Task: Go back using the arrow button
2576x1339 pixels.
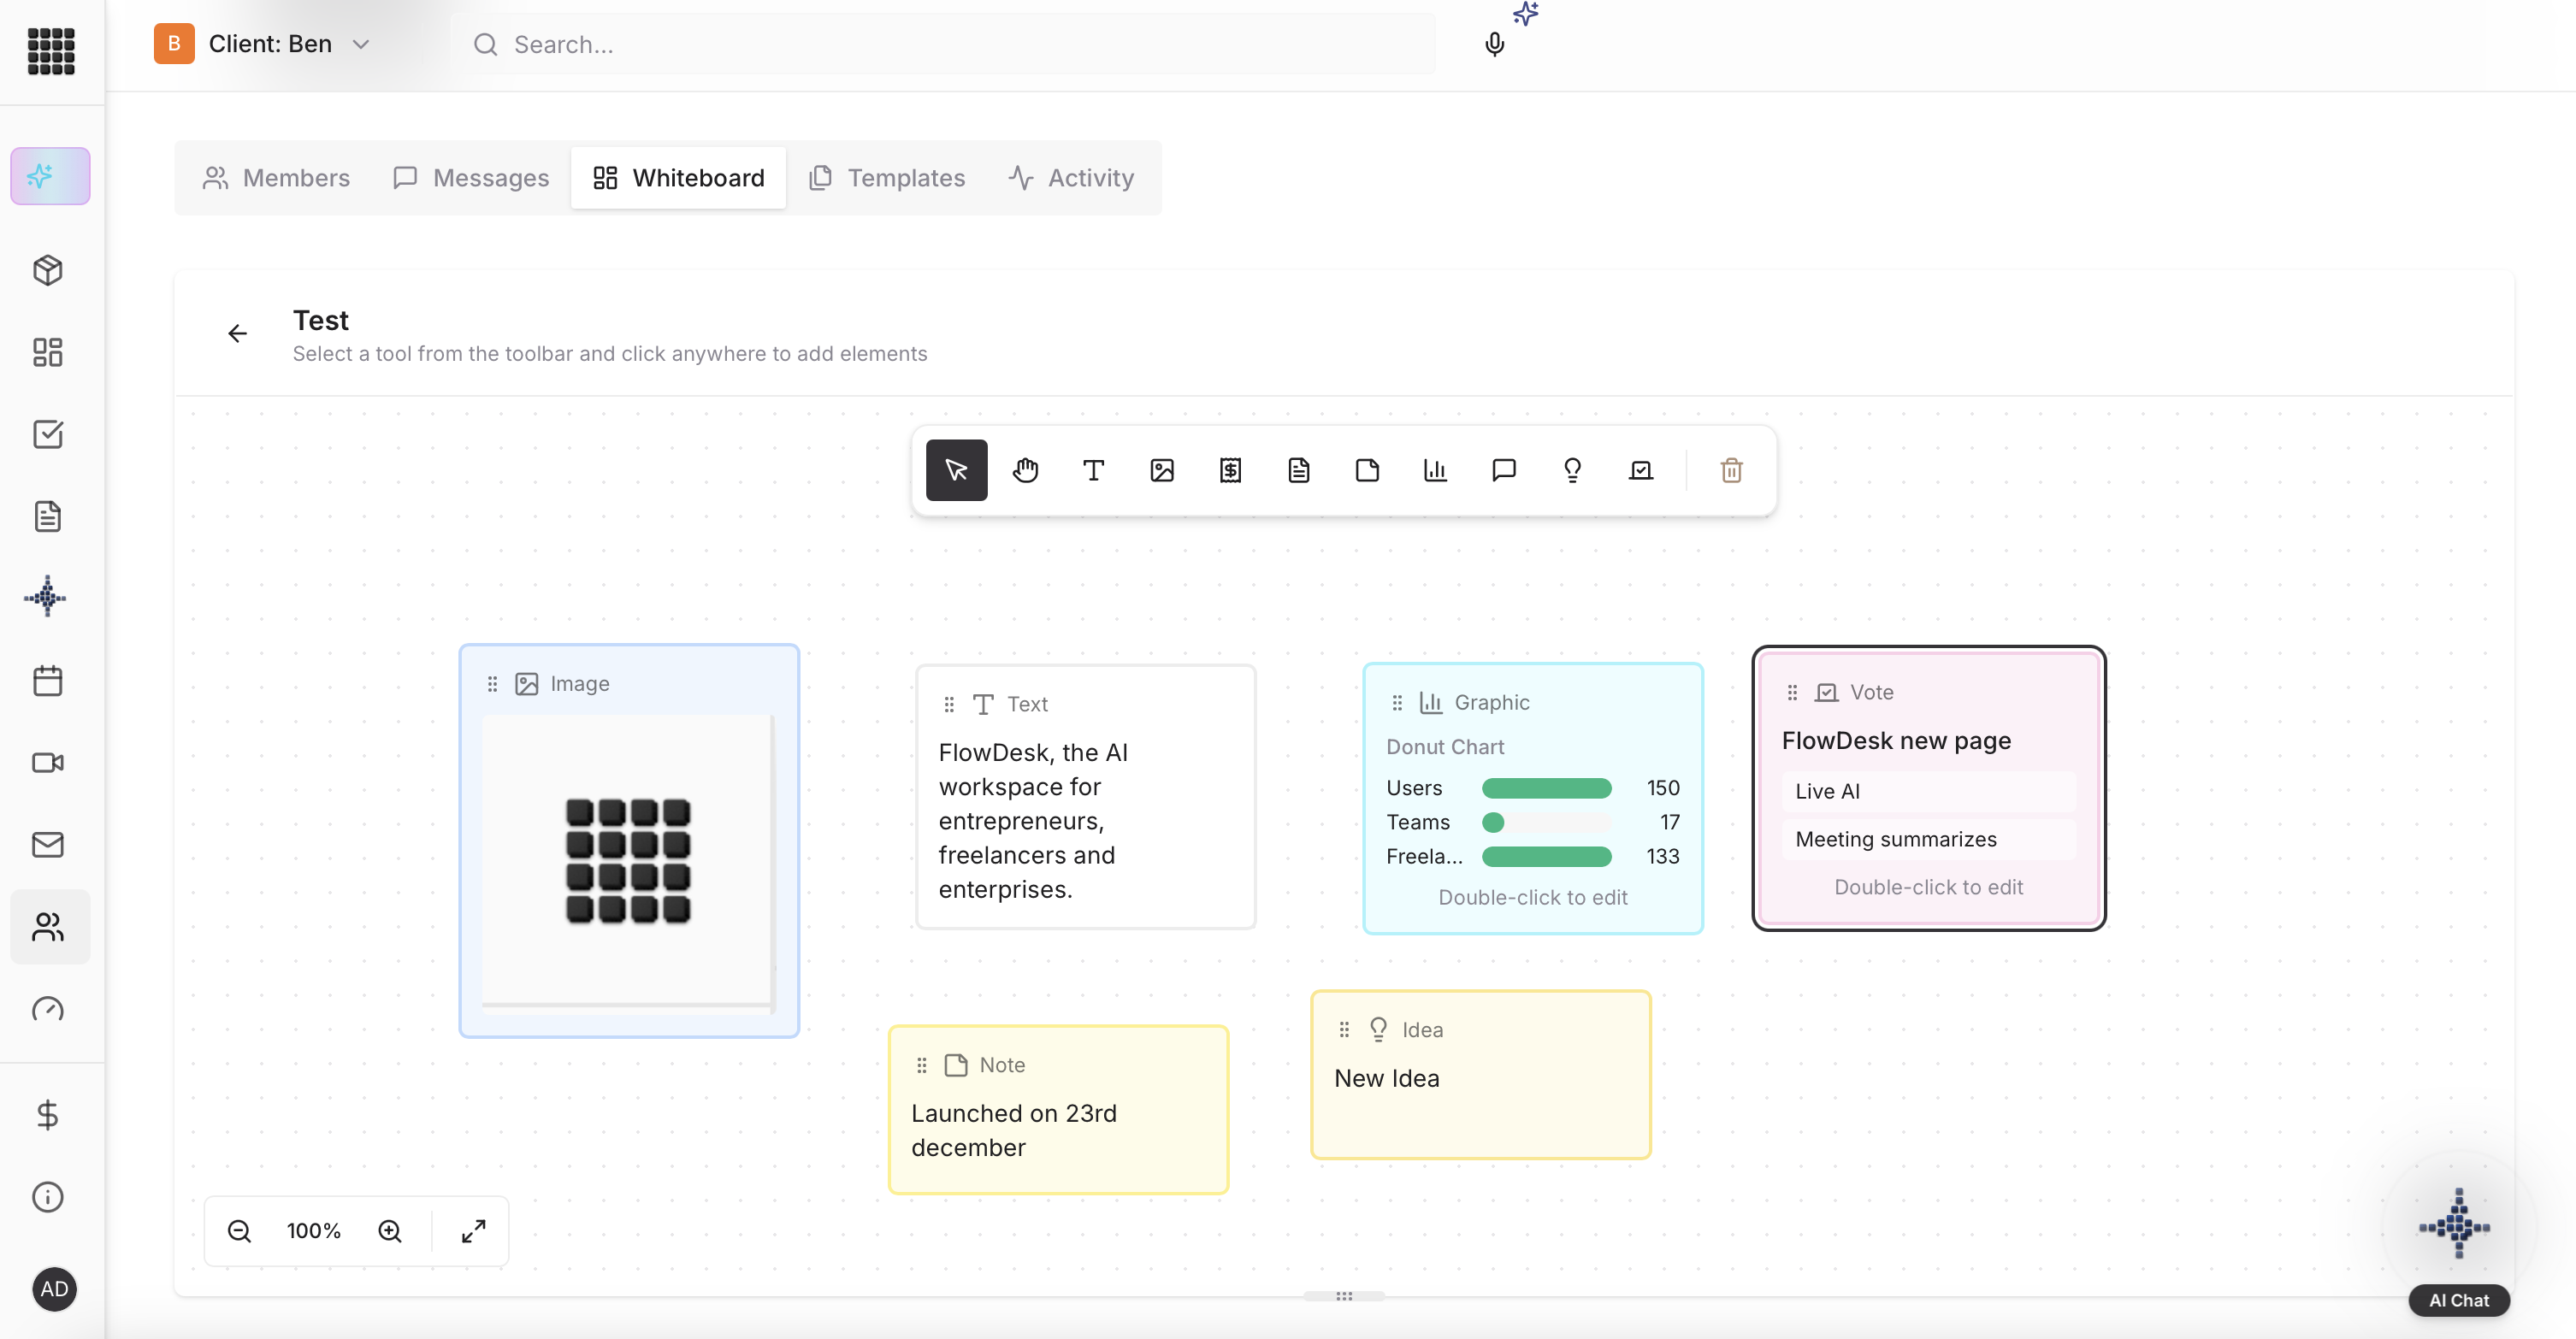Action: point(237,333)
